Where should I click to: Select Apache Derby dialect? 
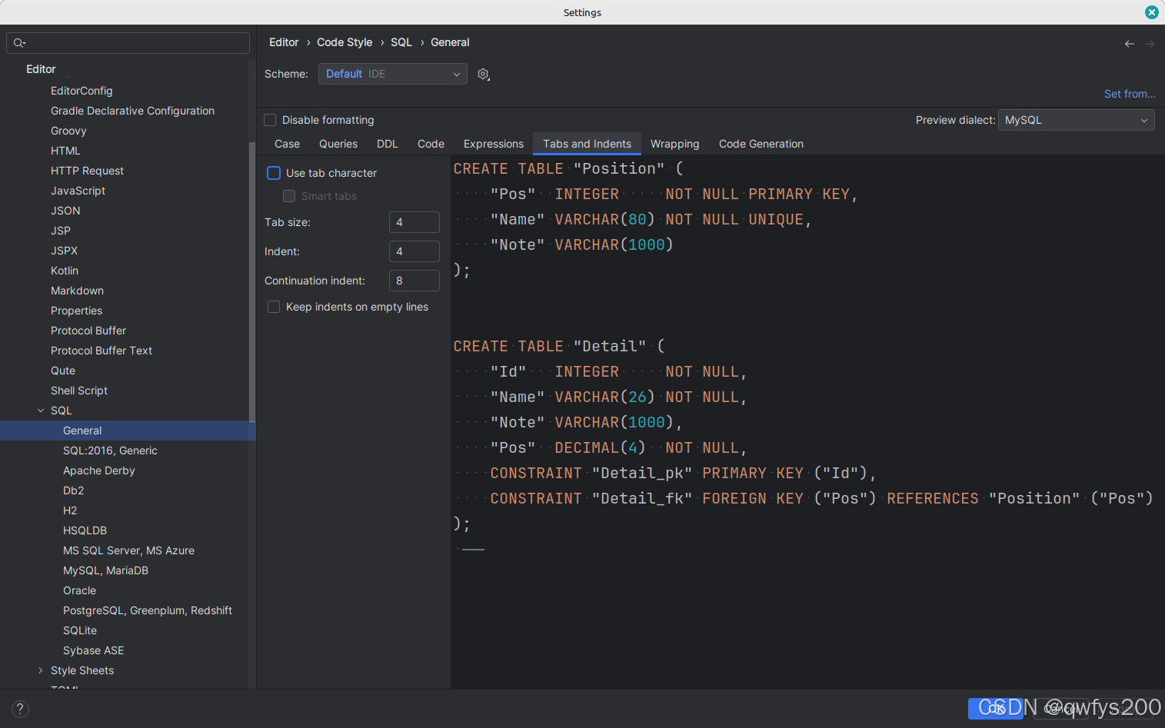coord(98,470)
